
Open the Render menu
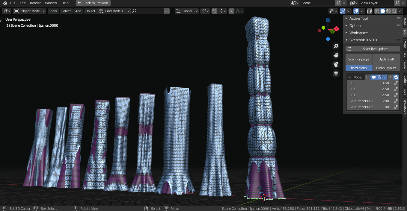pos(35,3)
